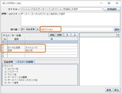Switch to the パラメータ説明 tab

[25, 62]
